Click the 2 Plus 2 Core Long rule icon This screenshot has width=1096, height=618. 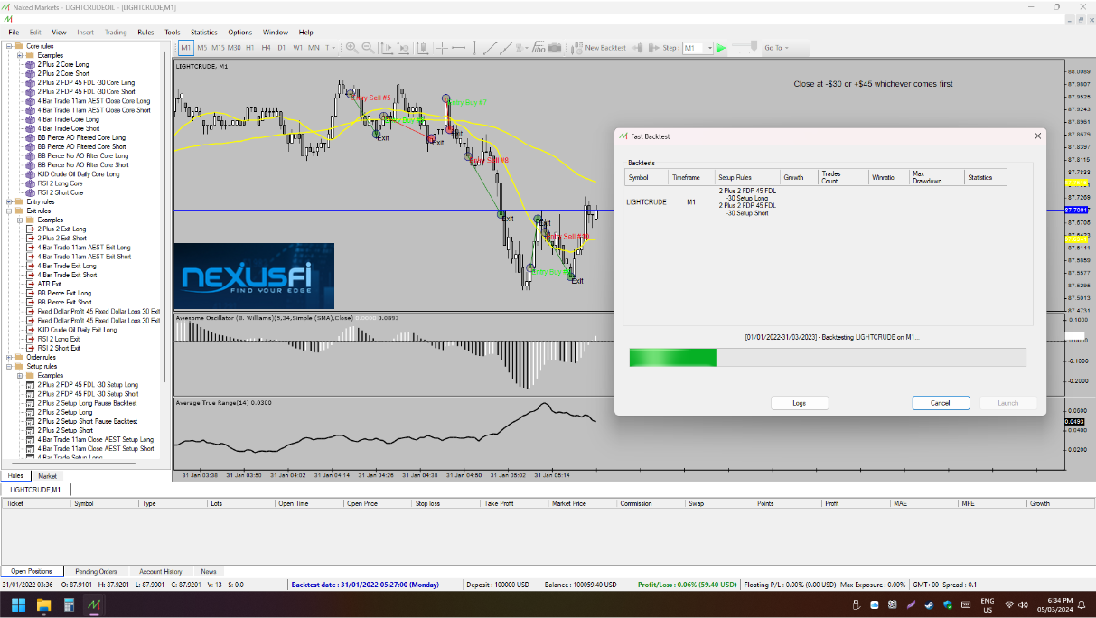coord(30,64)
